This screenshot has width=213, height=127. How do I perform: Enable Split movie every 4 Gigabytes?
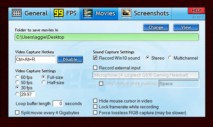[x=17, y=113]
